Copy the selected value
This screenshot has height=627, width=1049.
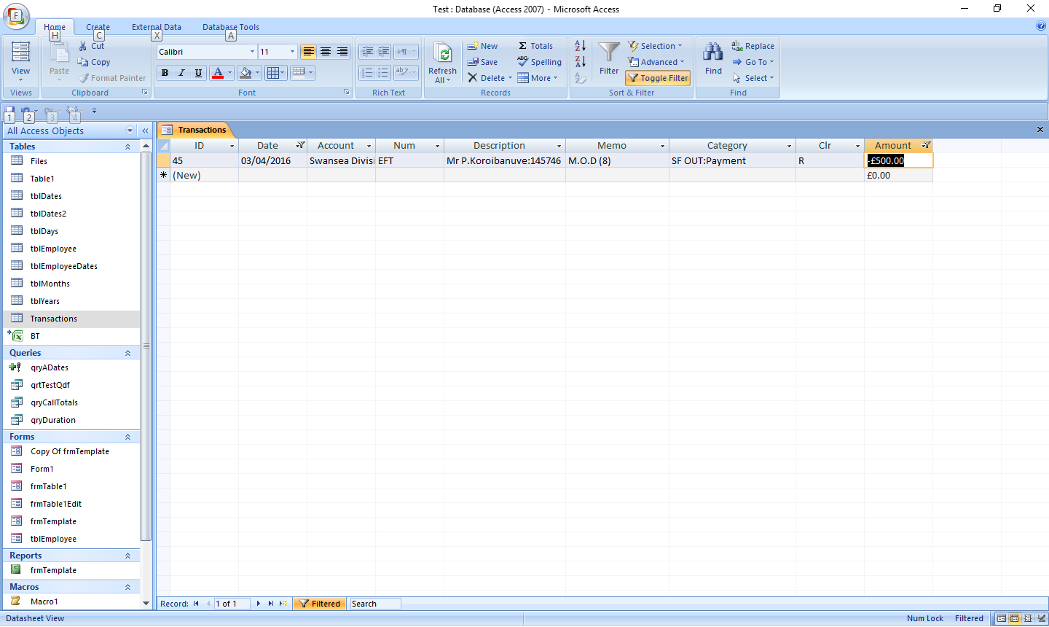tap(94, 62)
